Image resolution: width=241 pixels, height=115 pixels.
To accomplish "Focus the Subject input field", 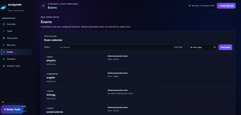I will (116, 47).
